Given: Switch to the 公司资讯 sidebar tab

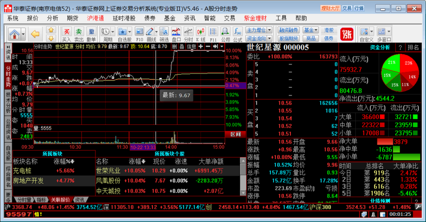Looking at the screenshot, I should (x=8, y=129).
